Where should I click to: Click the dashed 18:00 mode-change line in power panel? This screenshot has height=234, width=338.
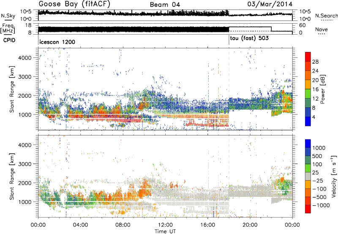(229, 89)
